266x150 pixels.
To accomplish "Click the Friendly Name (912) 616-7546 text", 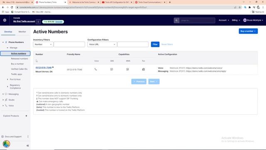I will (x=74, y=70).
